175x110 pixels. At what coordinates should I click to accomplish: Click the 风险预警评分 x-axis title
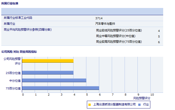pyautogui.click(x=142, y=98)
